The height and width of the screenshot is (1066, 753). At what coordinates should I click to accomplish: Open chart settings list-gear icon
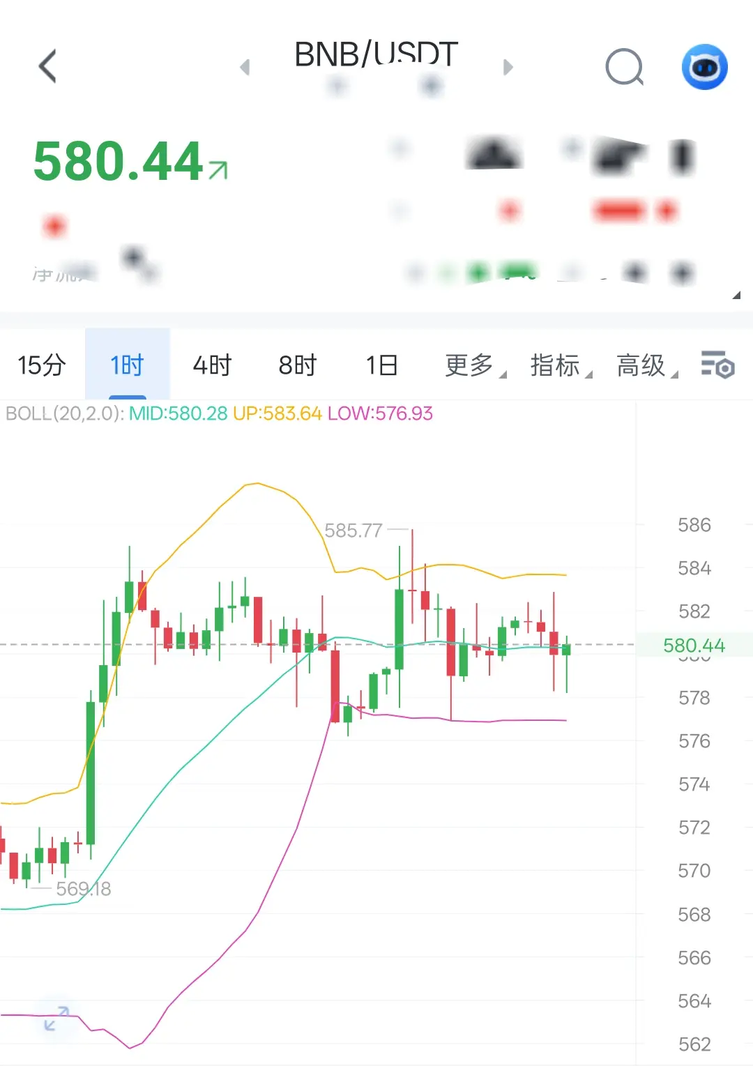click(717, 365)
